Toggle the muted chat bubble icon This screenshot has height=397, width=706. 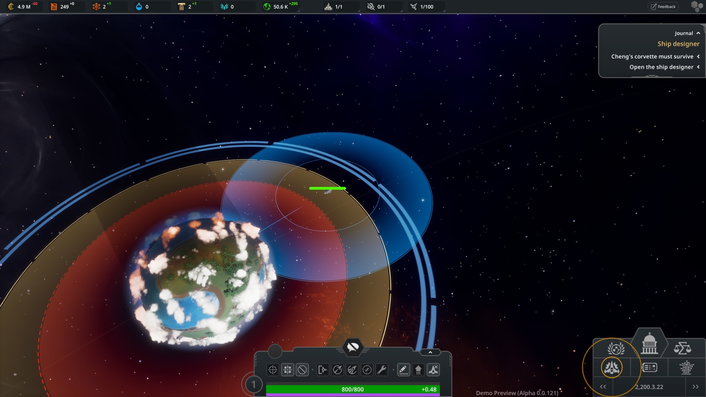point(353,347)
